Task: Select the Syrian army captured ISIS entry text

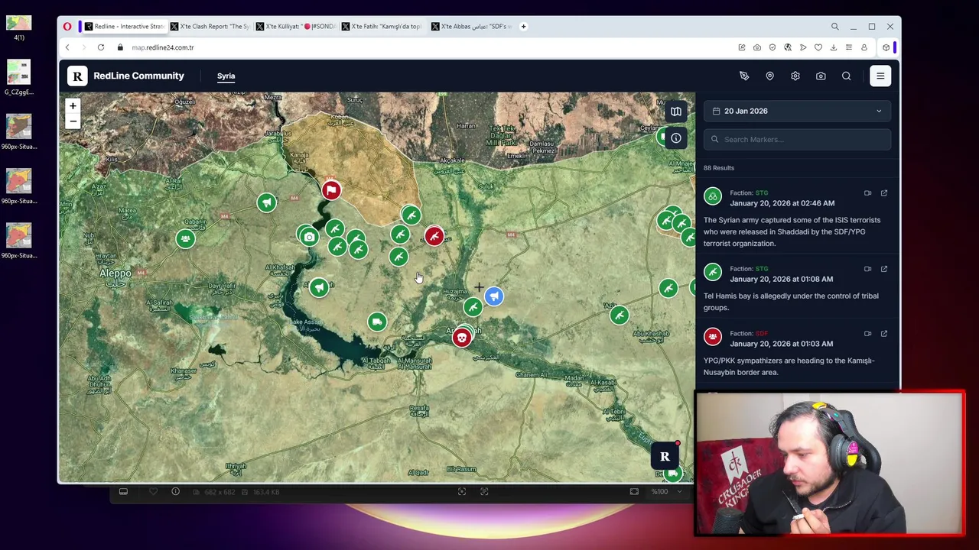Action: point(792,231)
